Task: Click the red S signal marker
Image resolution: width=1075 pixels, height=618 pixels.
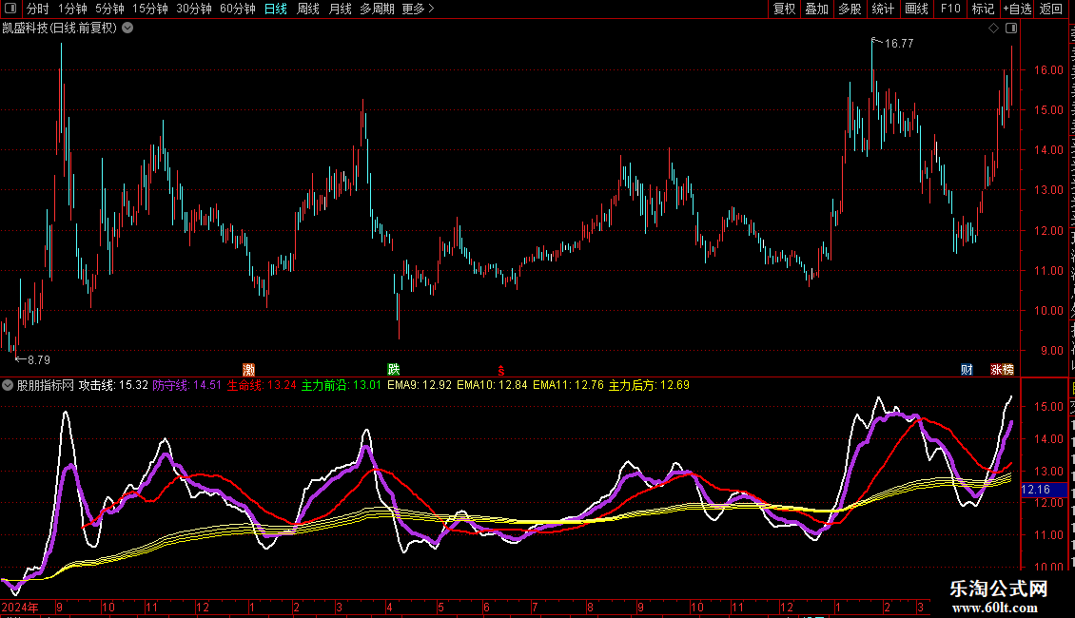Action: pos(501,371)
